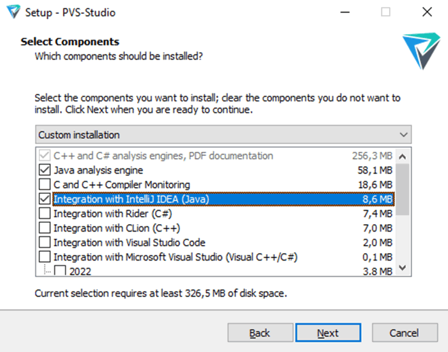Go Back to previous setup page
The image size is (448, 352).
point(260,333)
